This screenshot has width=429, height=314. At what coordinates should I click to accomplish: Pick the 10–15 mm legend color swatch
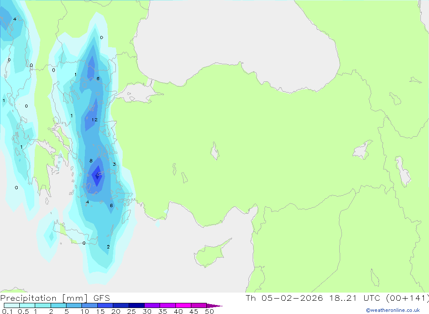[90, 305]
